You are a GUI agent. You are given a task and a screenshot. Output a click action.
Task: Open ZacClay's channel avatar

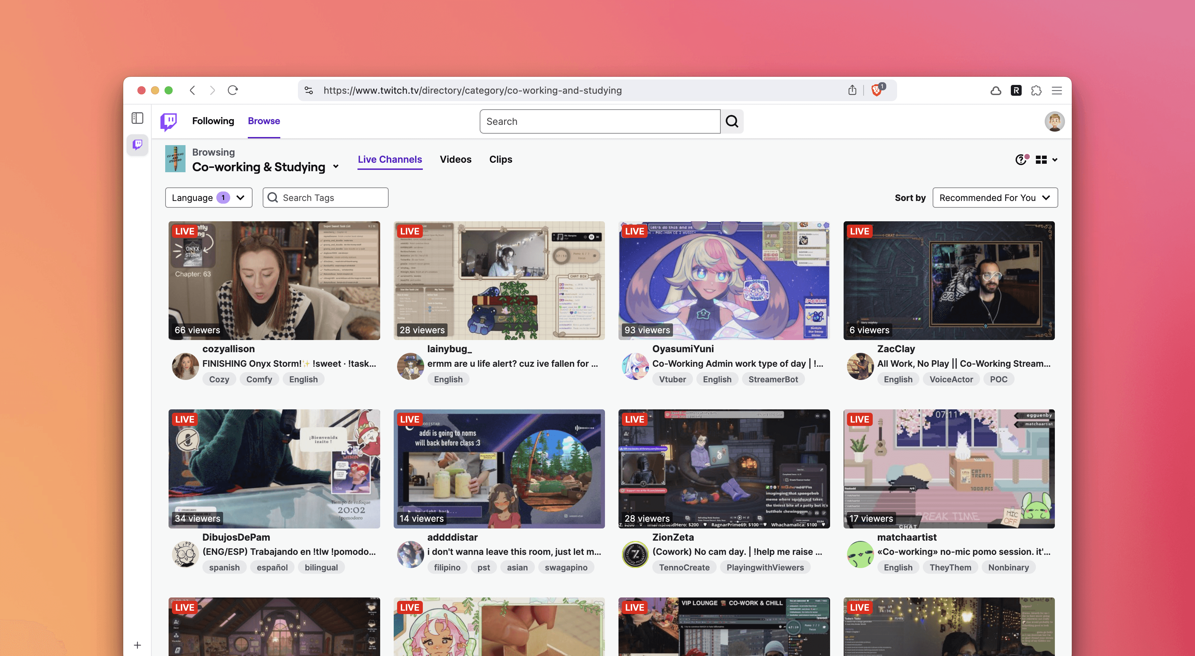(x=861, y=366)
